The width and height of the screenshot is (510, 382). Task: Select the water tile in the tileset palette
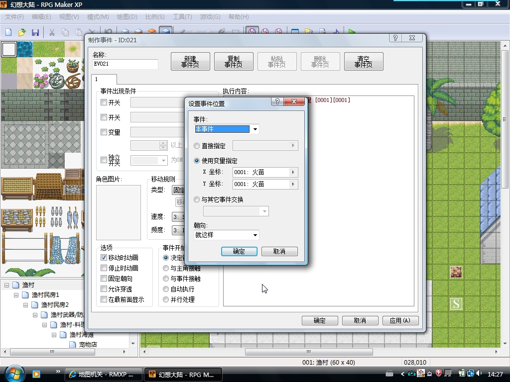click(x=25, y=49)
